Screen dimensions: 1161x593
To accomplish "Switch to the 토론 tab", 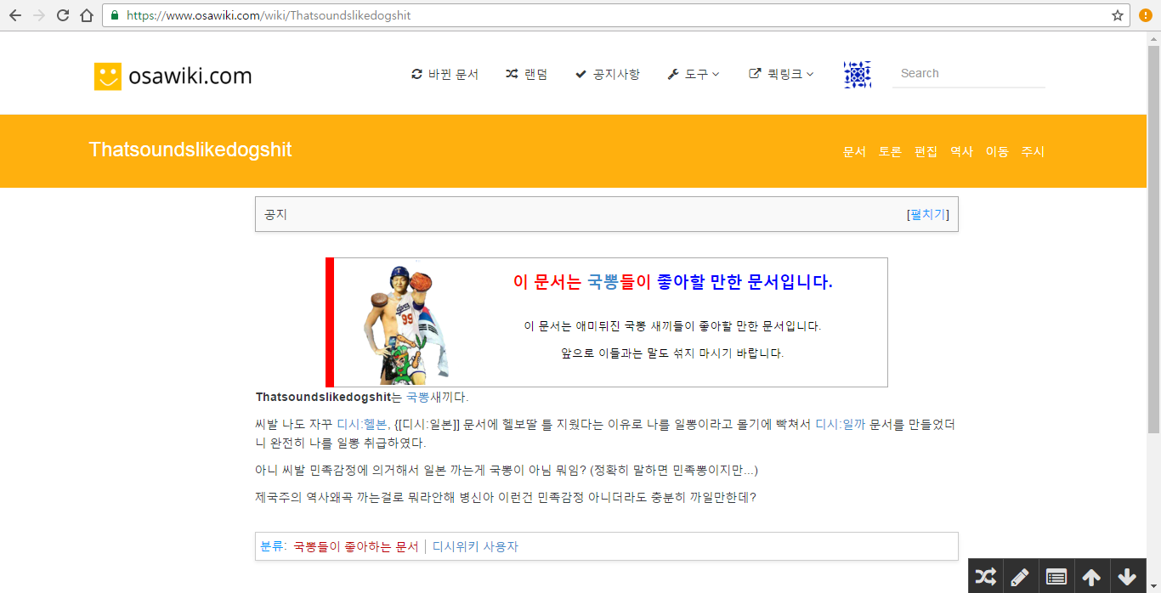I will 890,152.
